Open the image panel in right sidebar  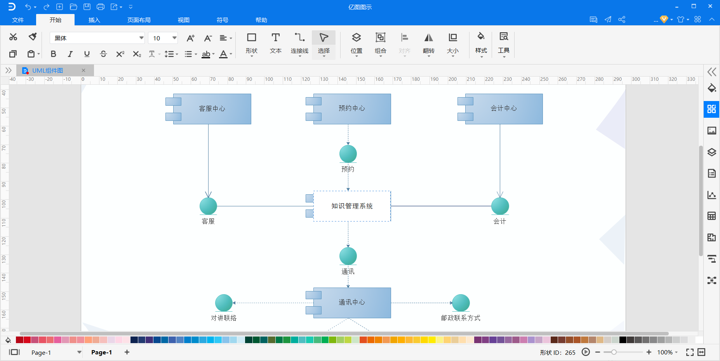(711, 131)
